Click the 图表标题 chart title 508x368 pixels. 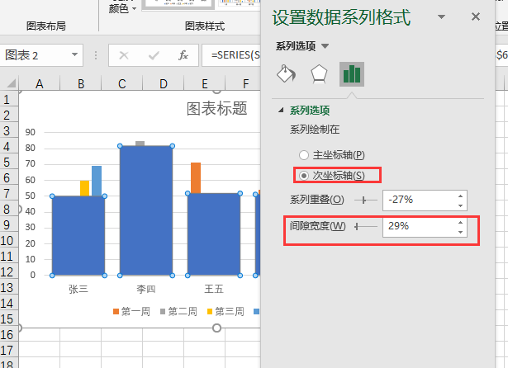click(x=216, y=109)
